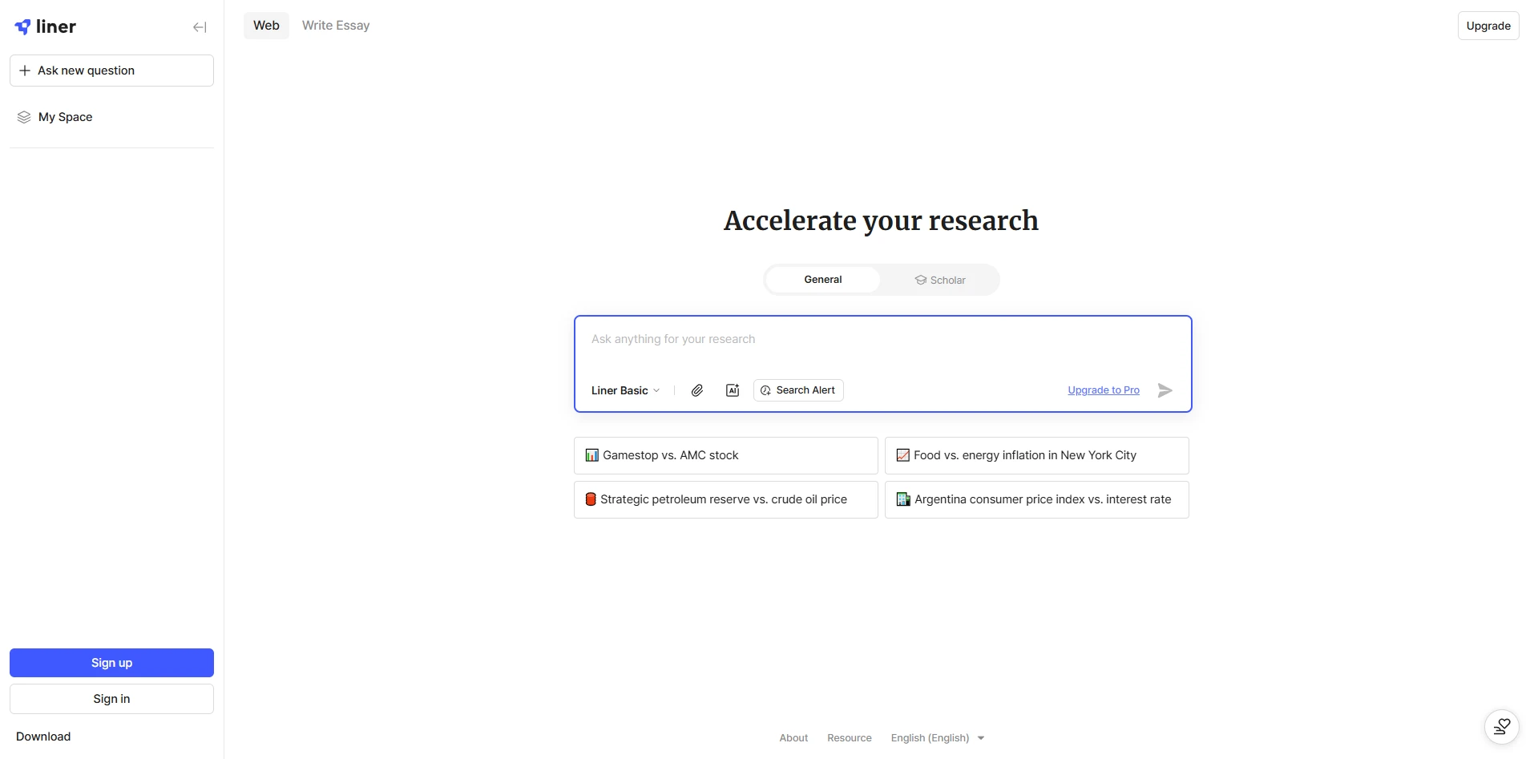Click the Upgrade to Pro link

click(1103, 390)
